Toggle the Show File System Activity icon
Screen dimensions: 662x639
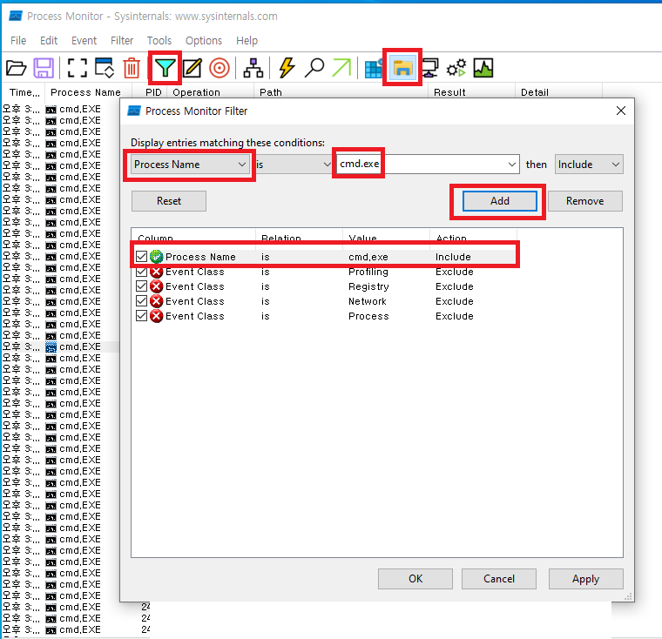pos(402,68)
